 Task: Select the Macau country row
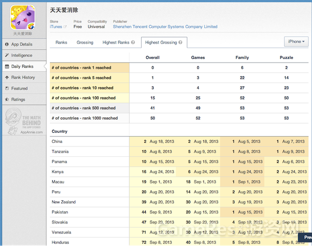(179, 182)
